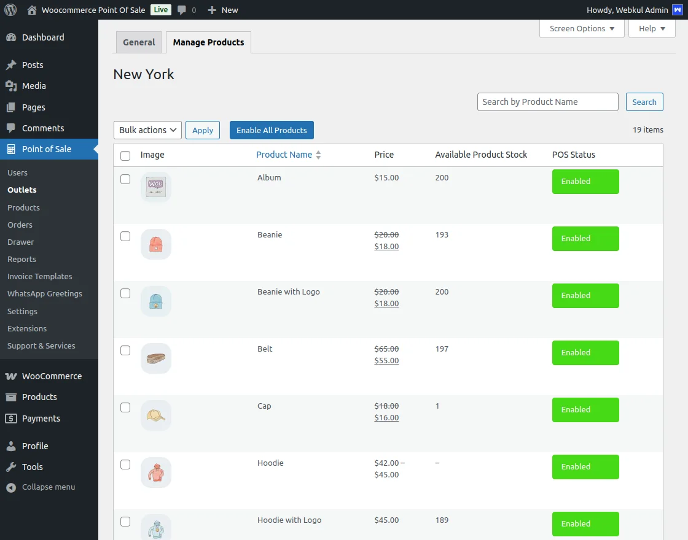This screenshot has width=688, height=540.
Task: Toggle the Enabled POS status for Cap
Action: click(585, 410)
